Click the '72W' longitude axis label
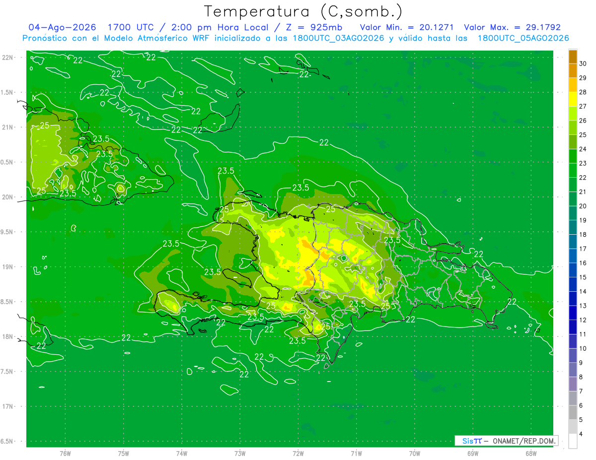The width and height of the screenshot is (596, 460). pos(298,453)
